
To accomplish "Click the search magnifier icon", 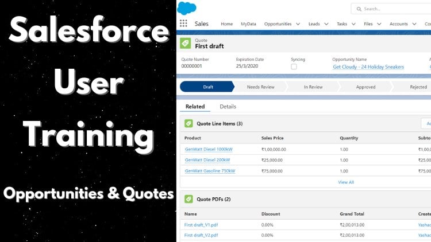I will tap(359, 9).
